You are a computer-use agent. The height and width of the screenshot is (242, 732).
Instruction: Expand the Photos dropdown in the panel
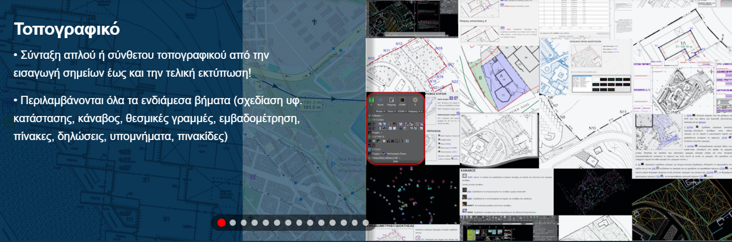click(x=380, y=111)
